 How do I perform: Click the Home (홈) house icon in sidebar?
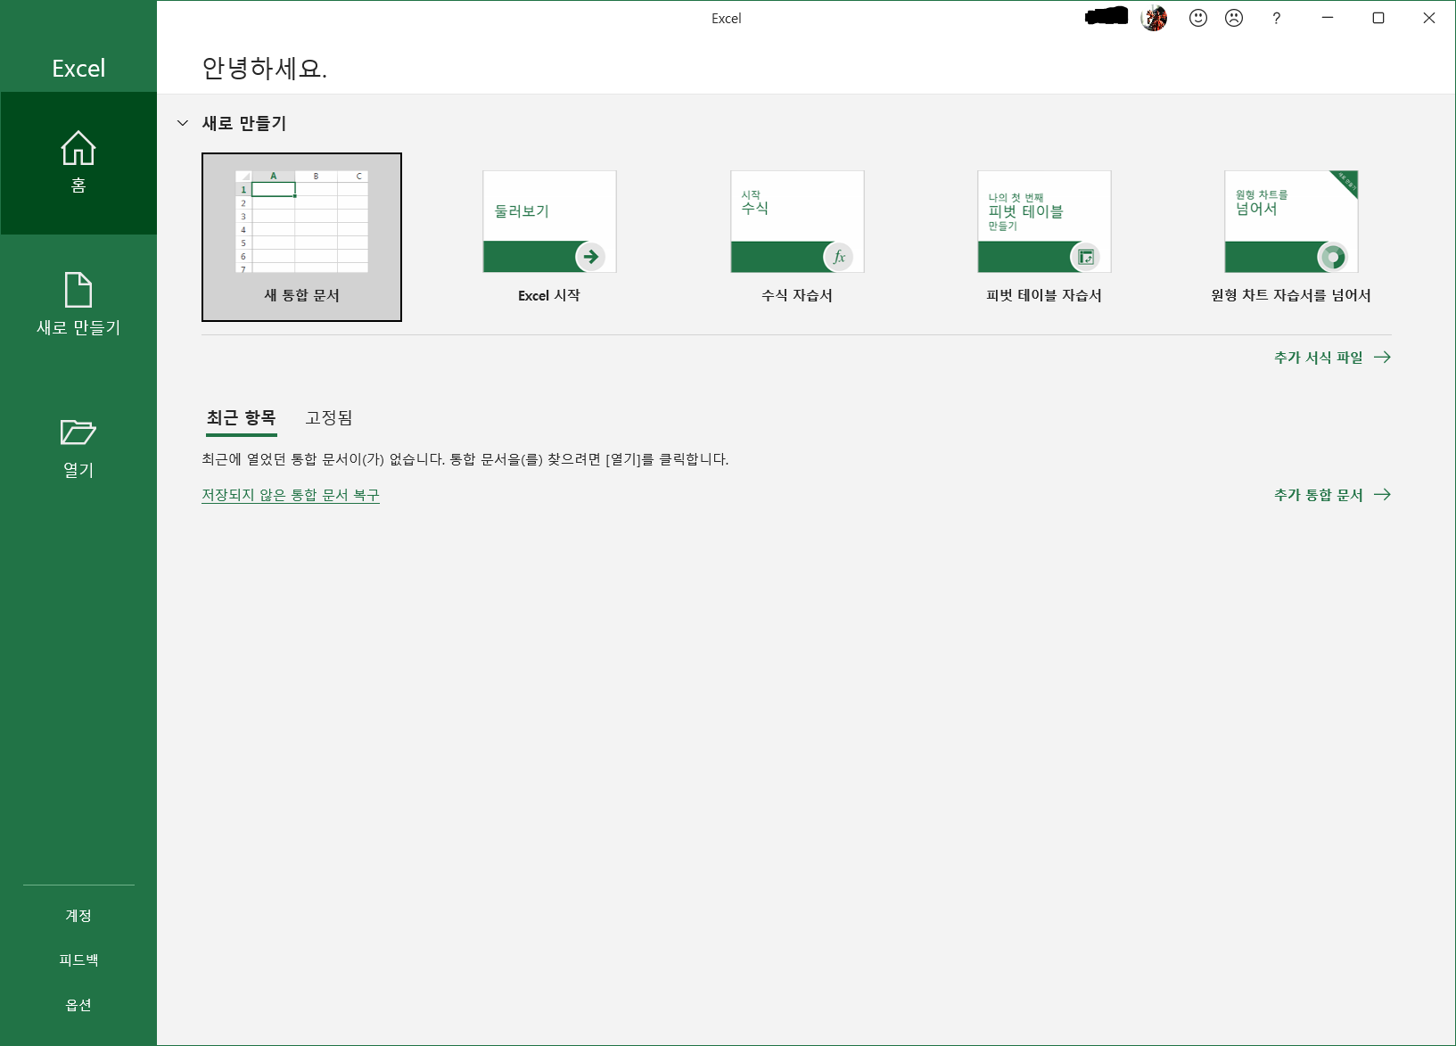(78, 148)
